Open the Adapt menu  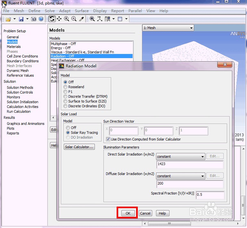point(65,11)
